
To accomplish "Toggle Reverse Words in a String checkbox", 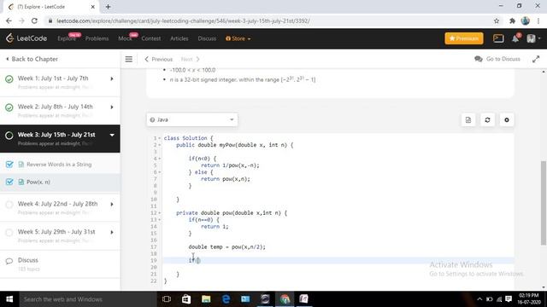I will pos(9,165).
